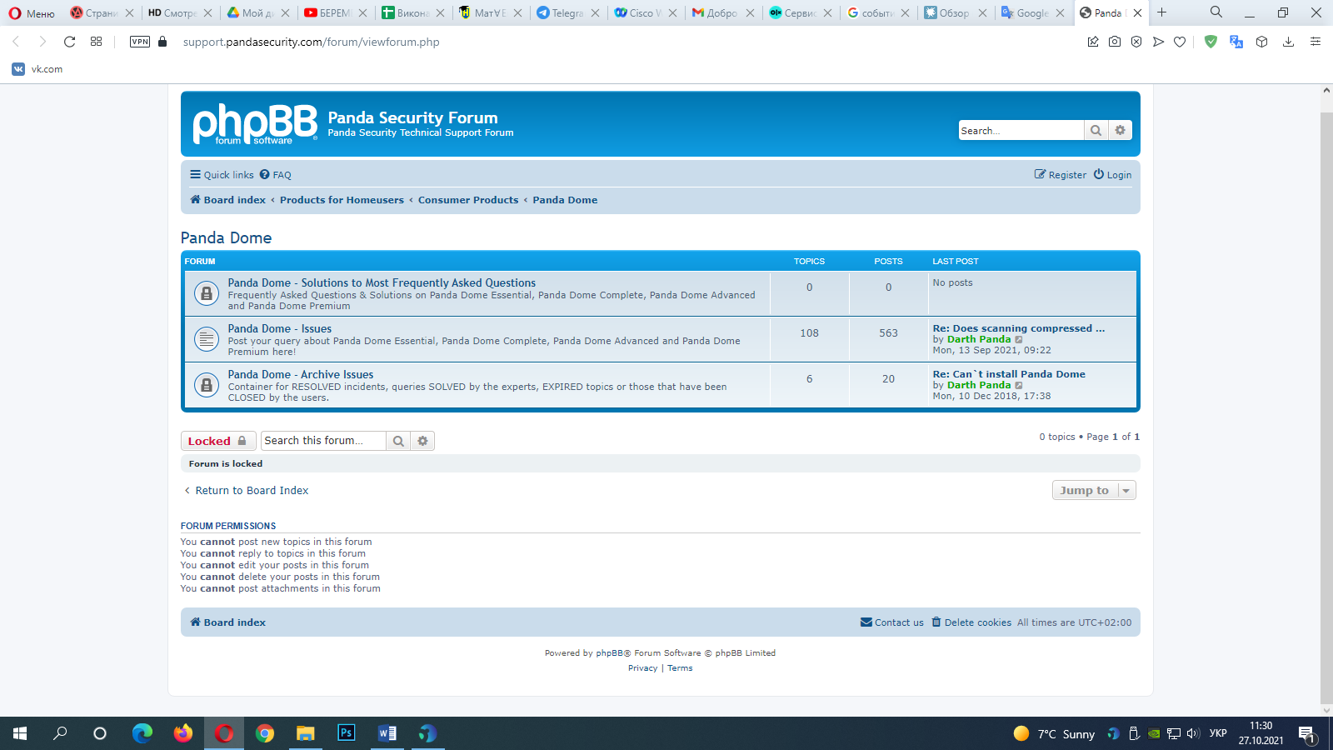The height and width of the screenshot is (750, 1333).
Task: Open advanced search gear in header
Action: 1120,130
